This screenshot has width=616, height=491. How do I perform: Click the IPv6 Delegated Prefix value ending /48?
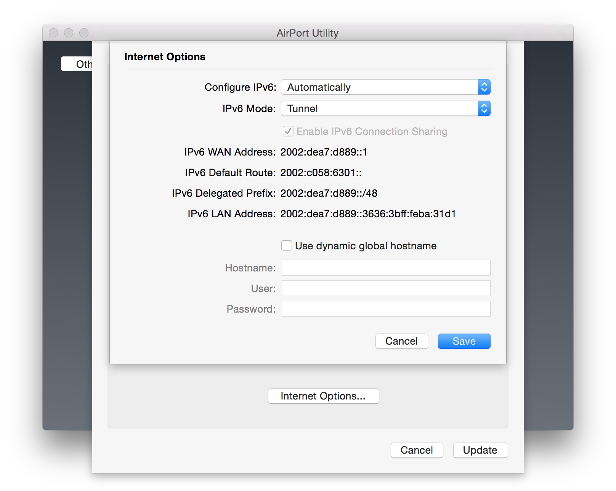(x=329, y=193)
